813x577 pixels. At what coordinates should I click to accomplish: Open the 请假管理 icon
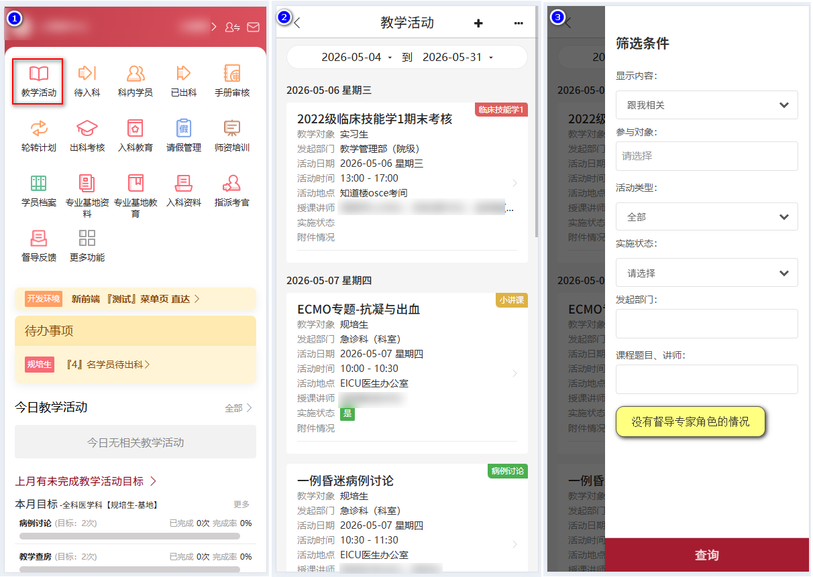point(184,136)
